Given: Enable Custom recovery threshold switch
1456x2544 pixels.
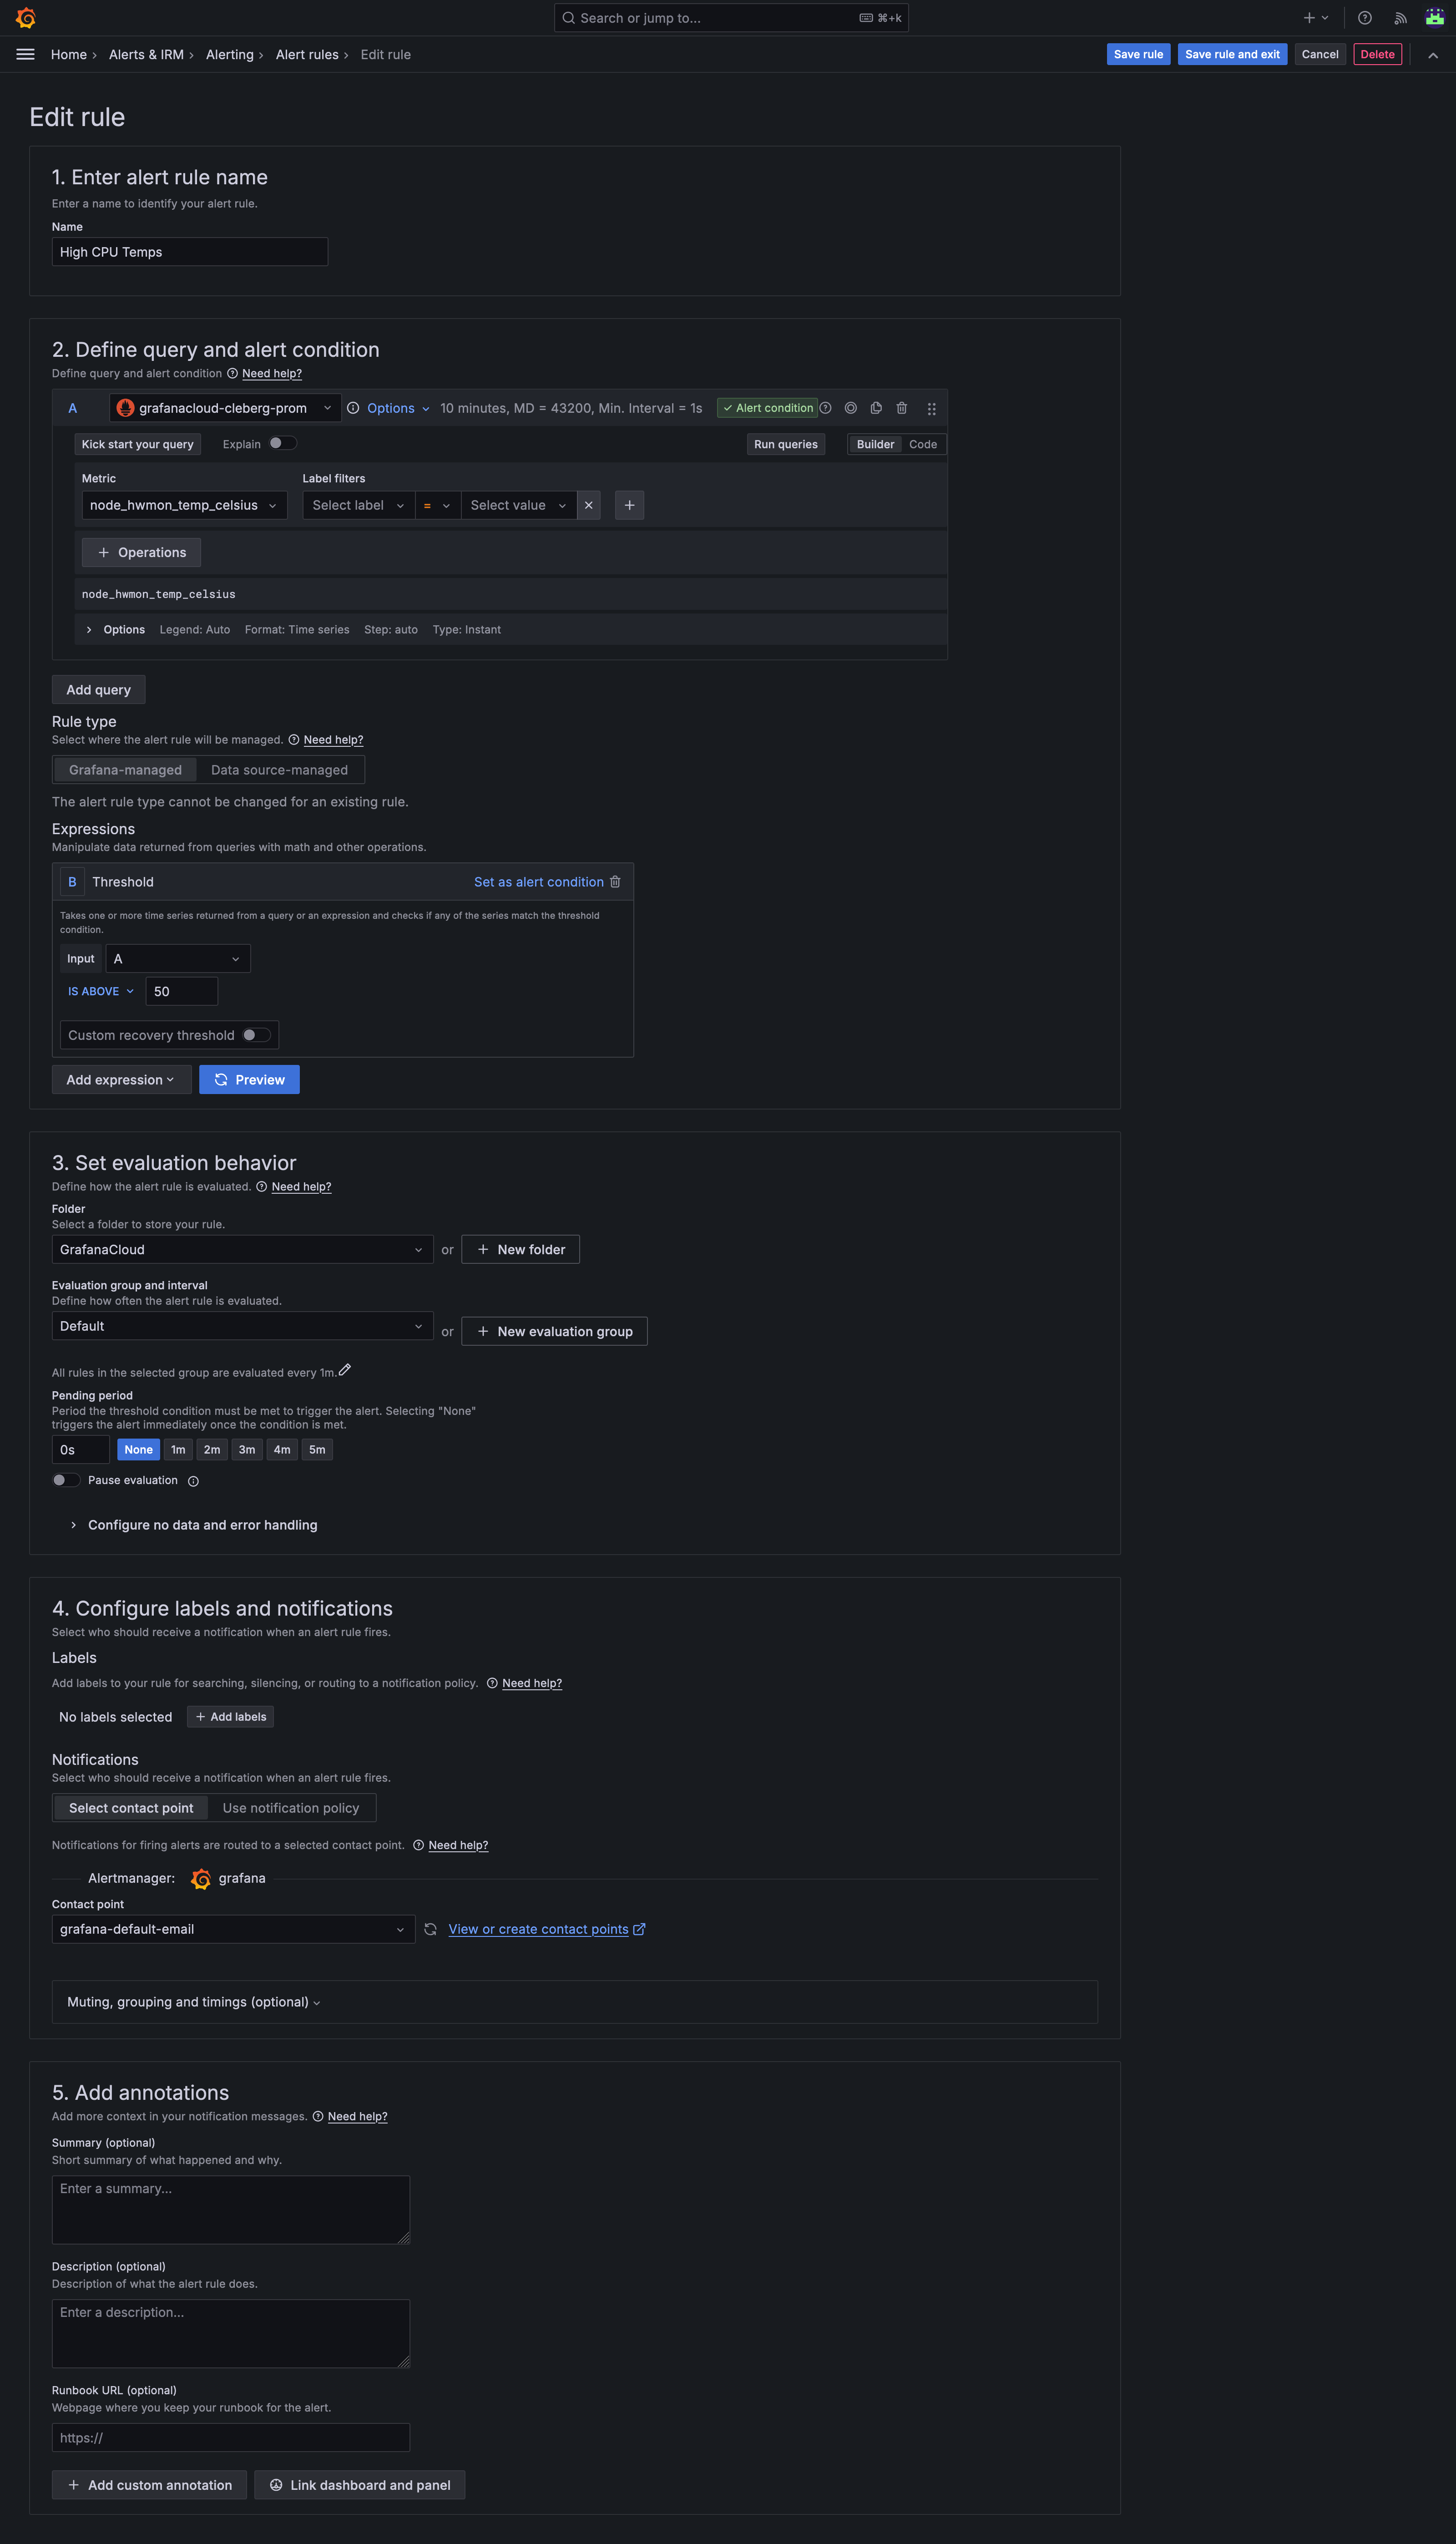Looking at the screenshot, I should coord(256,1035).
